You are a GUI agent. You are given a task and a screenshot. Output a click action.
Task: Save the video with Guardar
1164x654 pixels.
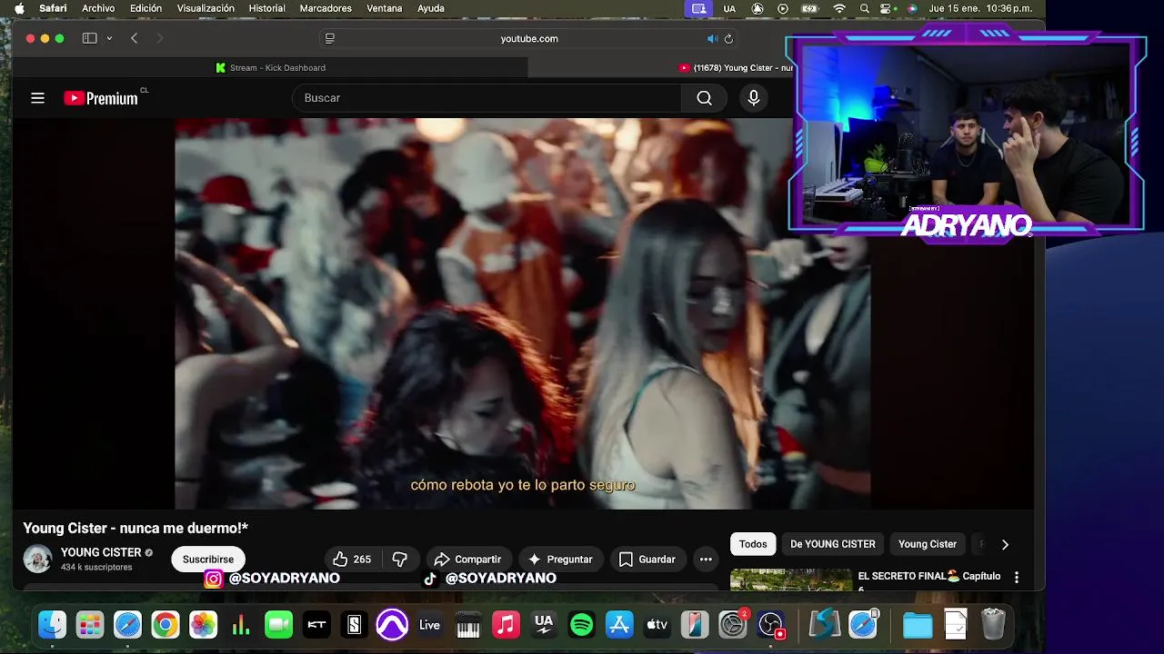[647, 560]
